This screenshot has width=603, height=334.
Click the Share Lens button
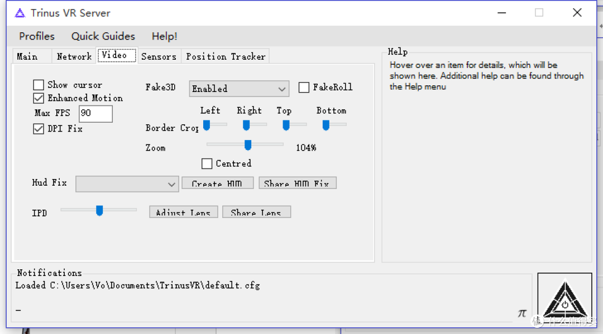[x=256, y=212]
